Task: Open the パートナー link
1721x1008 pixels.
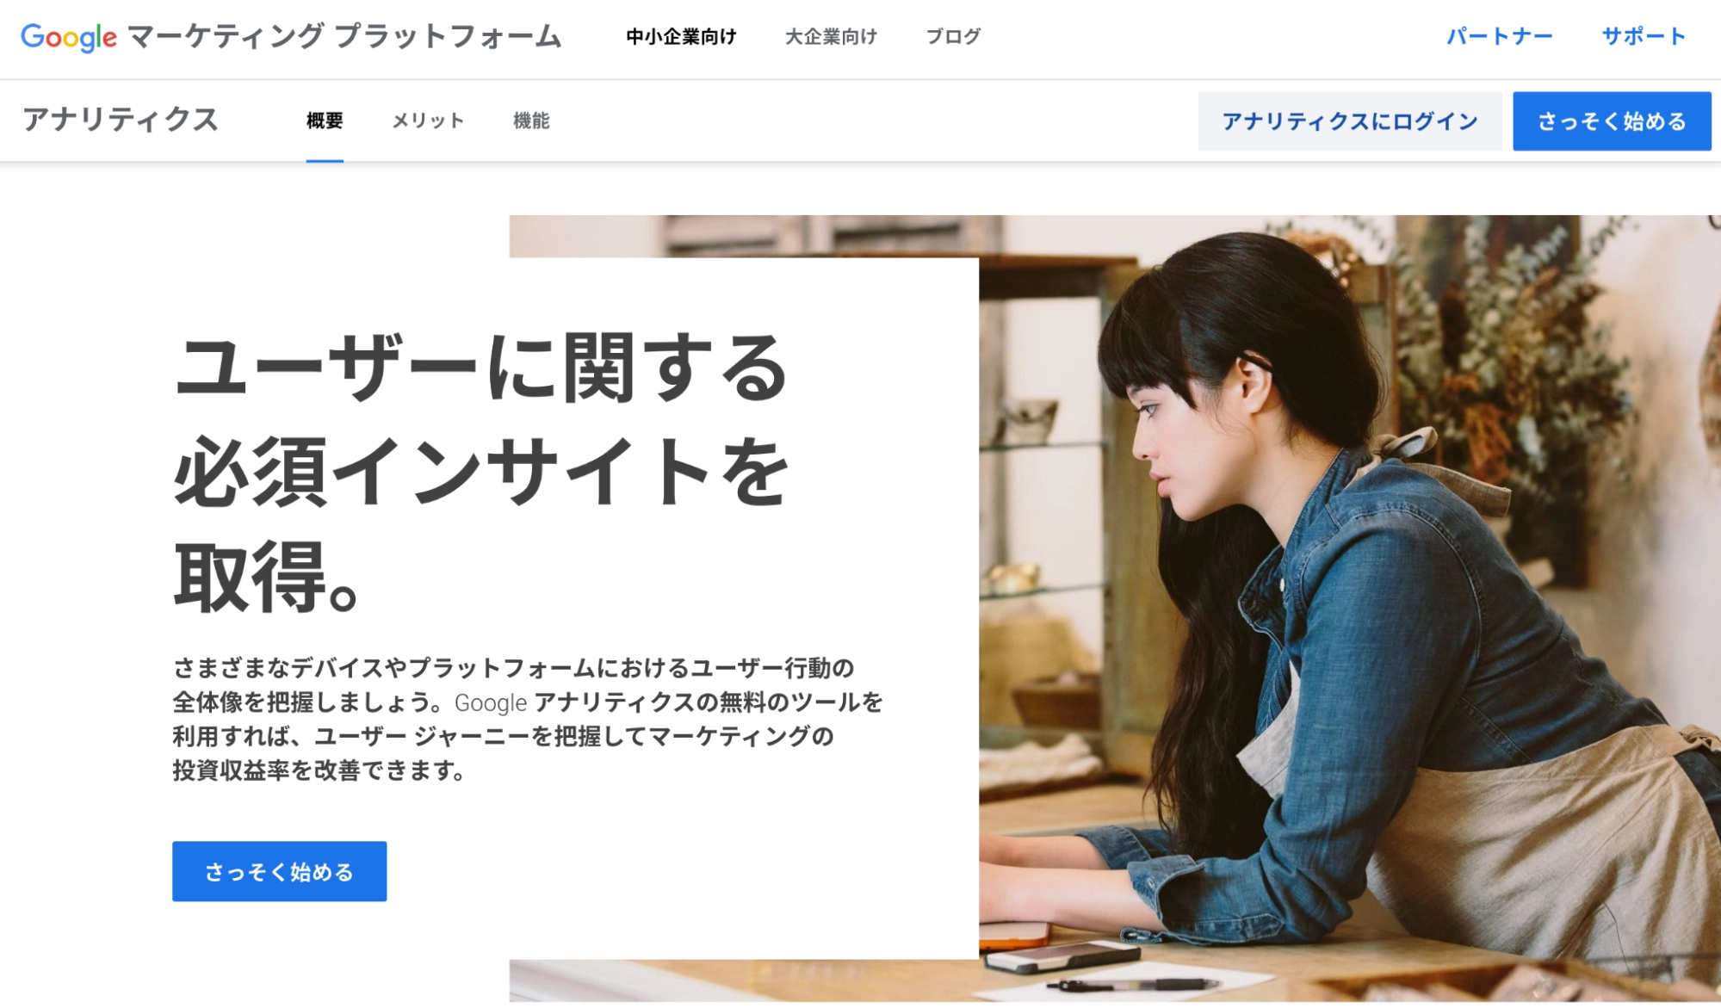Action: coord(1499,37)
